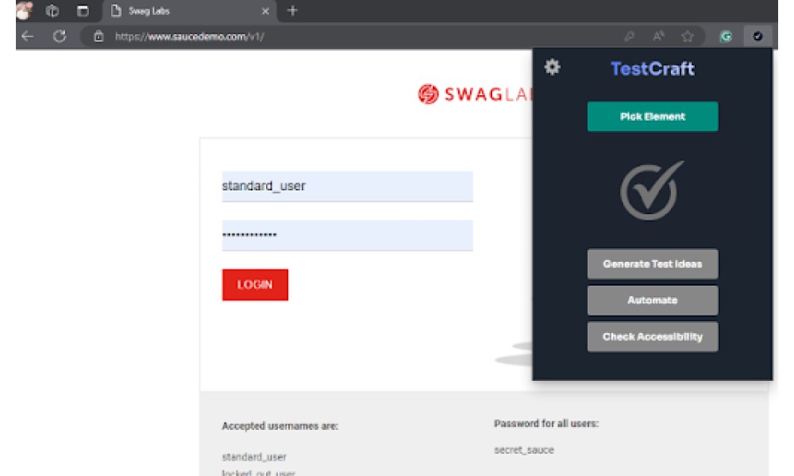This screenshot has height=476, width=794.
Task: Focus the username field with standard_user
Action: 347,186
